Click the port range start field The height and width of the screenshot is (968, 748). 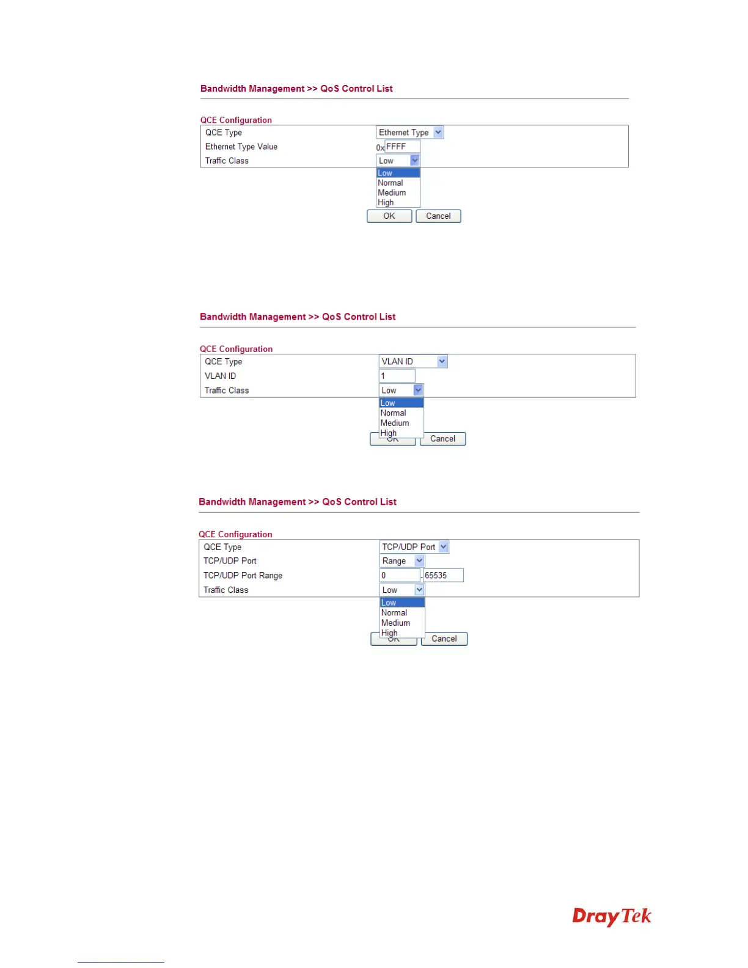(400, 576)
